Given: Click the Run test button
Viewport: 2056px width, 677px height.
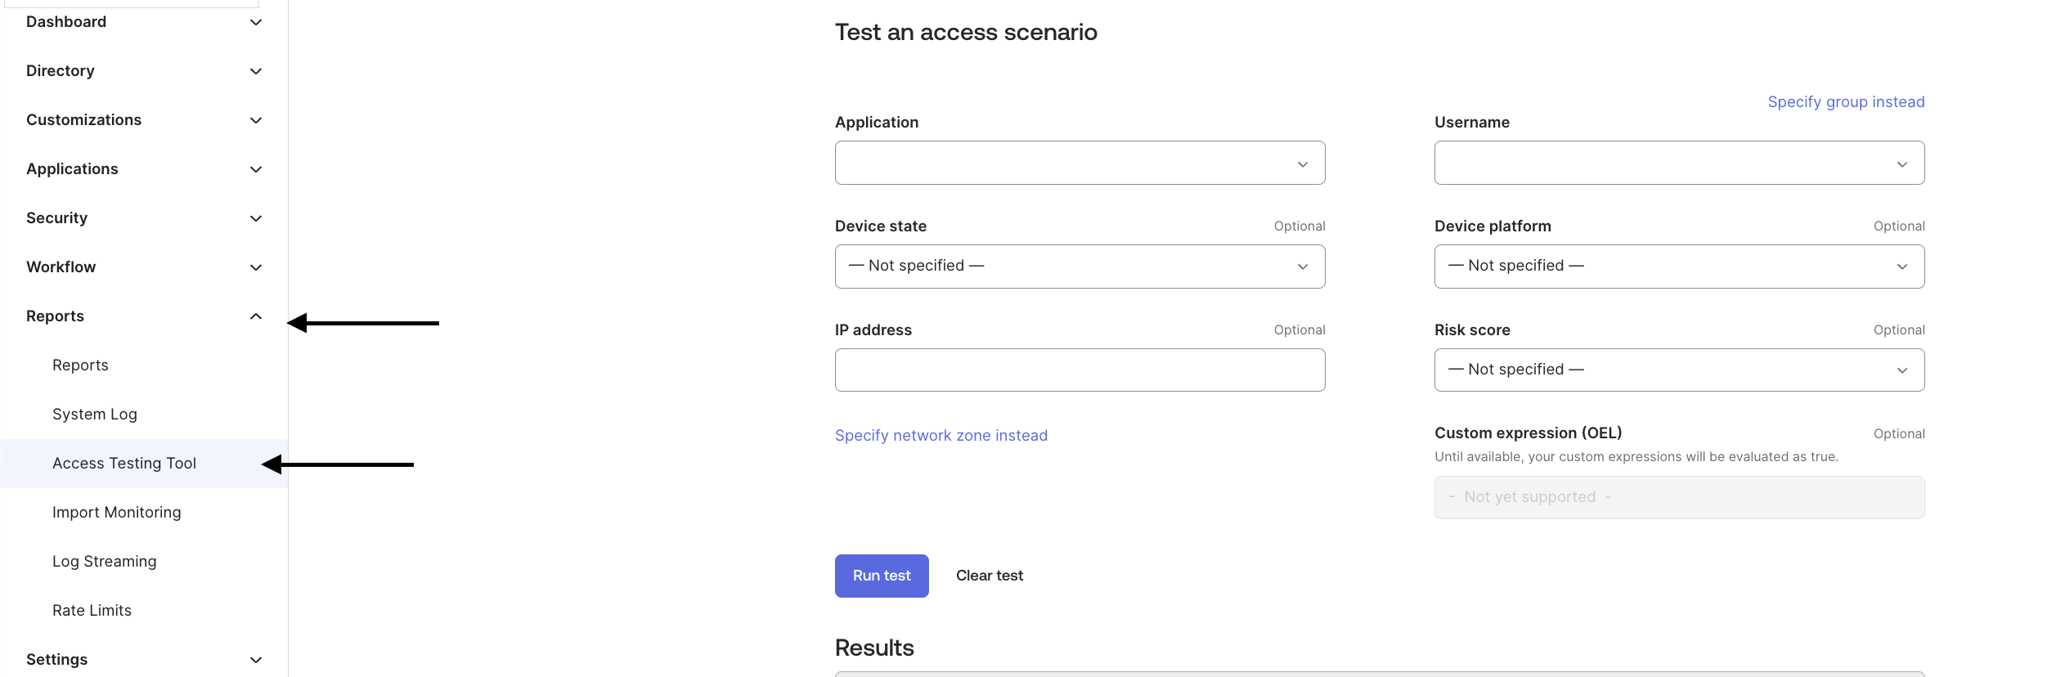Looking at the screenshot, I should pyautogui.click(x=882, y=576).
